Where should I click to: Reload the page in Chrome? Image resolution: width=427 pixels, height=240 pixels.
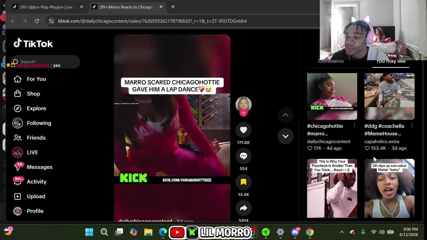click(37, 21)
